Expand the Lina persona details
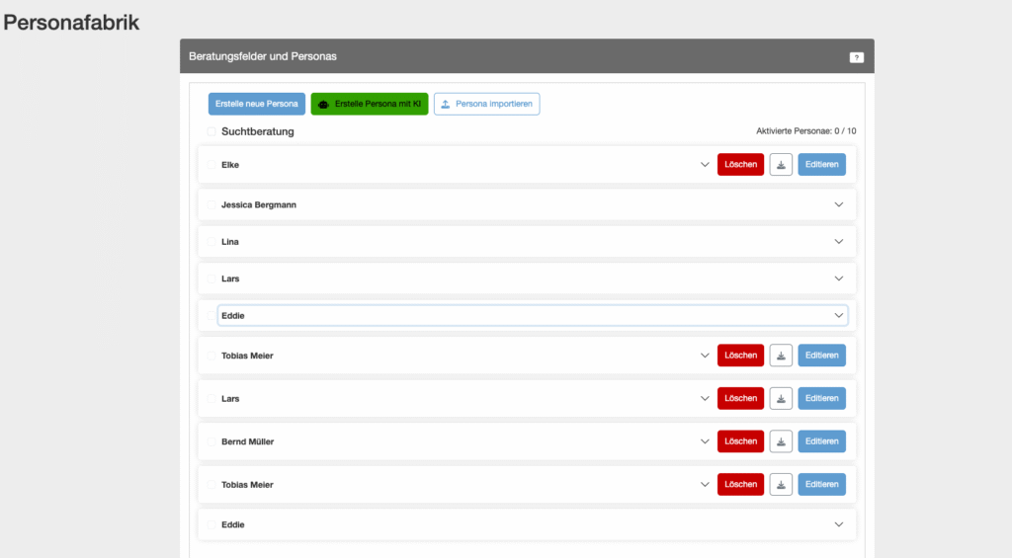 tap(839, 242)
